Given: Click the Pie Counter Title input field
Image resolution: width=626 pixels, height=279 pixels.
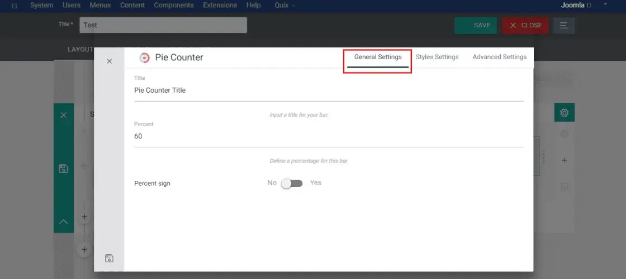Looking at the screenshot, I should pos(329,90).
